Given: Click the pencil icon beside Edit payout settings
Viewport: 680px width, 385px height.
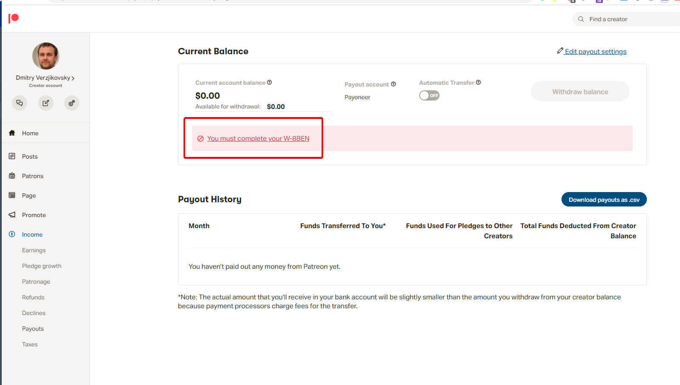Looking at the screenshot, I should pyautogui.click(x=560, y=51).
